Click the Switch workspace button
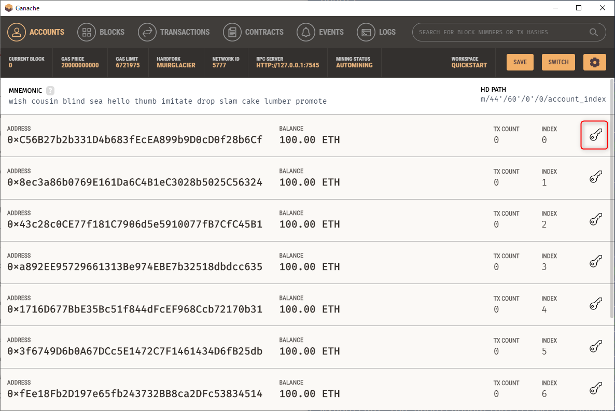Viewport: 615px width, 411px height. pos(558,62)
